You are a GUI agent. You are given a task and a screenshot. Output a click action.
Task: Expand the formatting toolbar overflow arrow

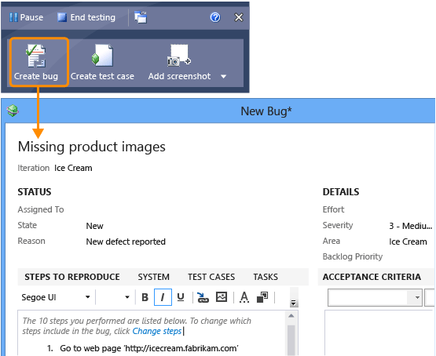tap(294, 303)
